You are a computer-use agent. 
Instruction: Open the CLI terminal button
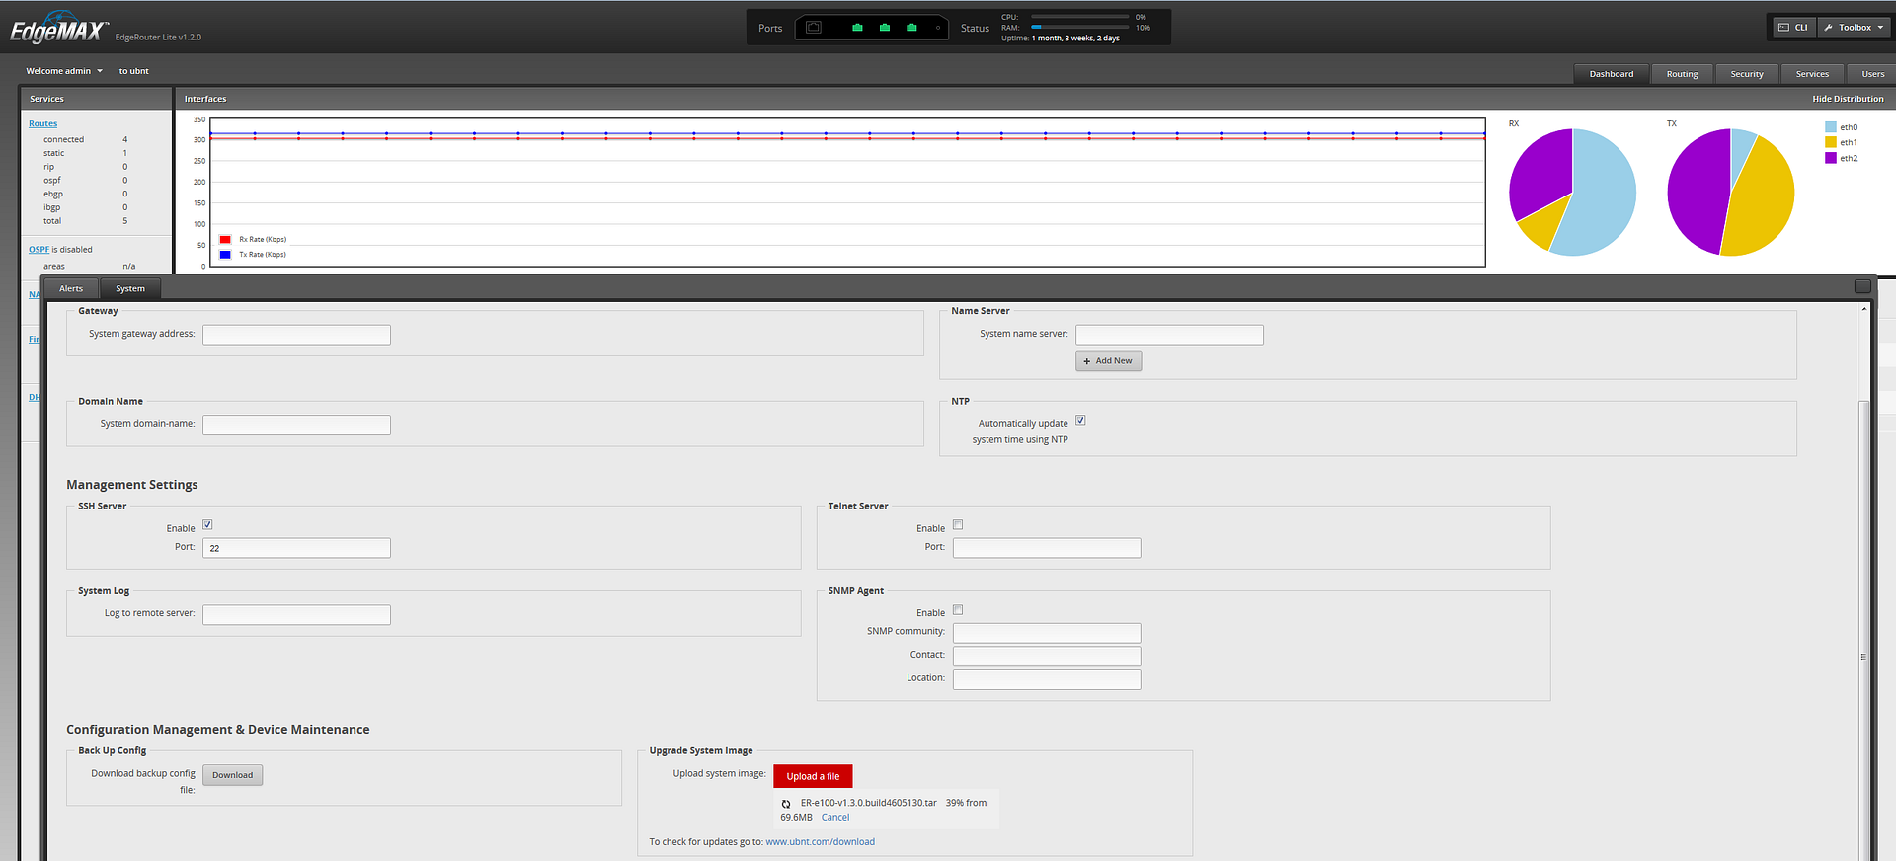coord(1793,28)
